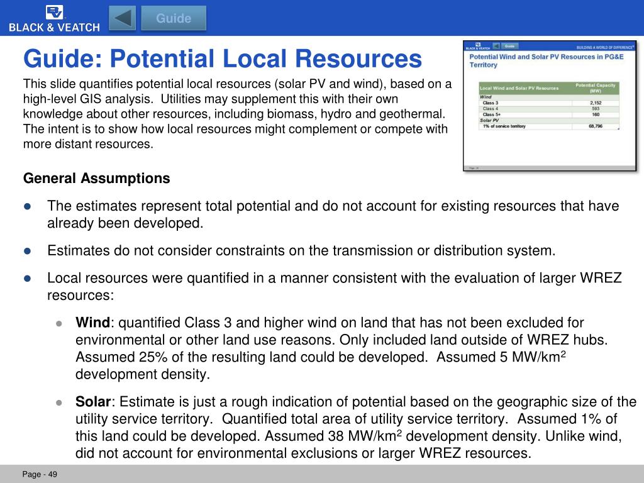Click the Black & Veatch logo inside thumbnail
The height and width of the screenshot is (483, 644).
click(477, 47)
